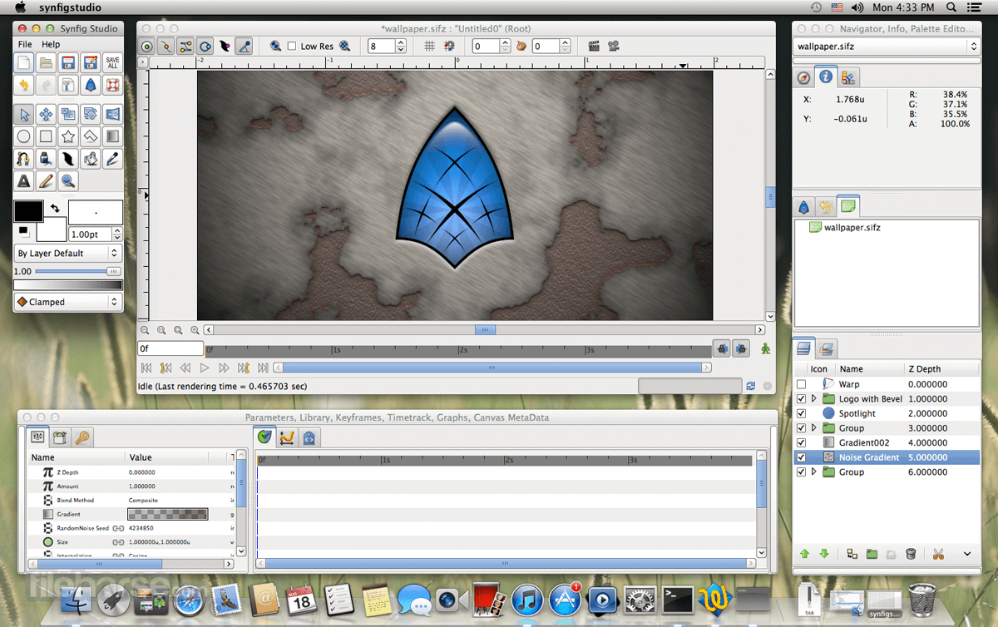This screenshot has width=998, height=627.
Task: Open the Clamped gradient wrap dropdown
Action: [68, 302]
